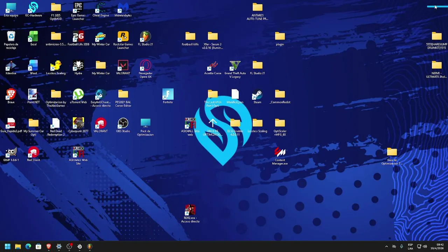Viewport: 448px width, 252px height.
Task: Open Paint.NET shortcut
Action: coord(33,96)
